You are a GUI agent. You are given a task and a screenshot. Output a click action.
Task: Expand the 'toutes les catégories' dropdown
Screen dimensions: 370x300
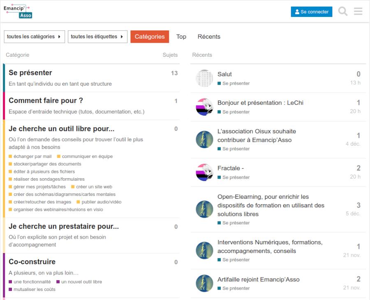[x=35, y=37]
